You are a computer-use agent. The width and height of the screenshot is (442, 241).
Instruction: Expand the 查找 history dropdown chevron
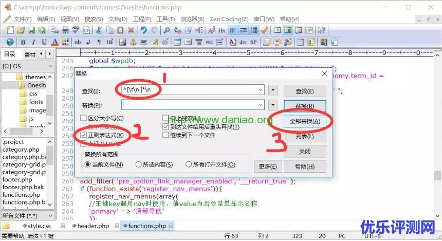click(261, 90)
